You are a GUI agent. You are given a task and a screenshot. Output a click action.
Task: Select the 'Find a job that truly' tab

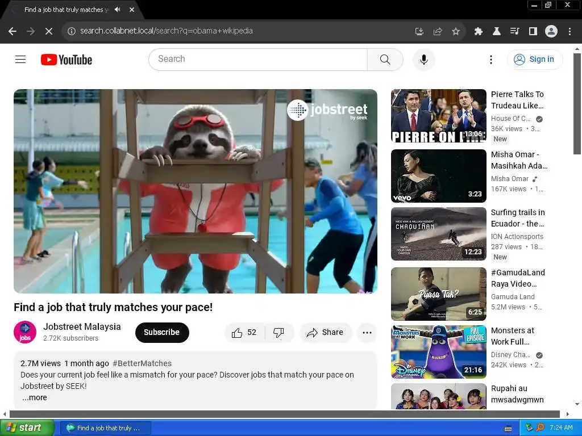coord(67,10)
